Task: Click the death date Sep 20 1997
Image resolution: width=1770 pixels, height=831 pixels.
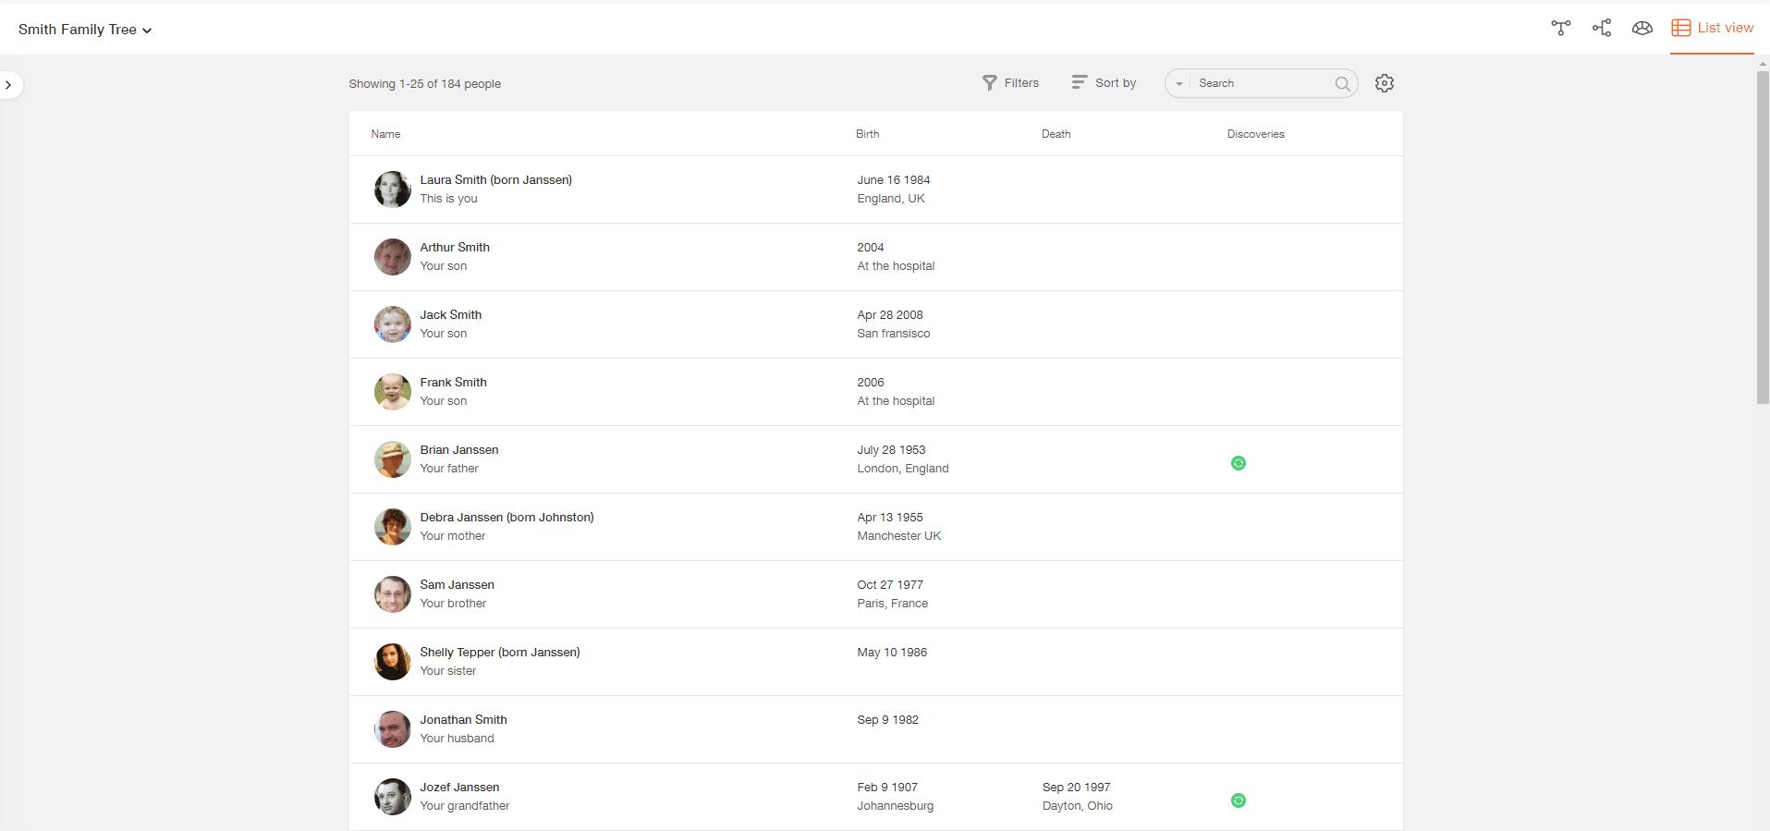Action: point(1076,788)
